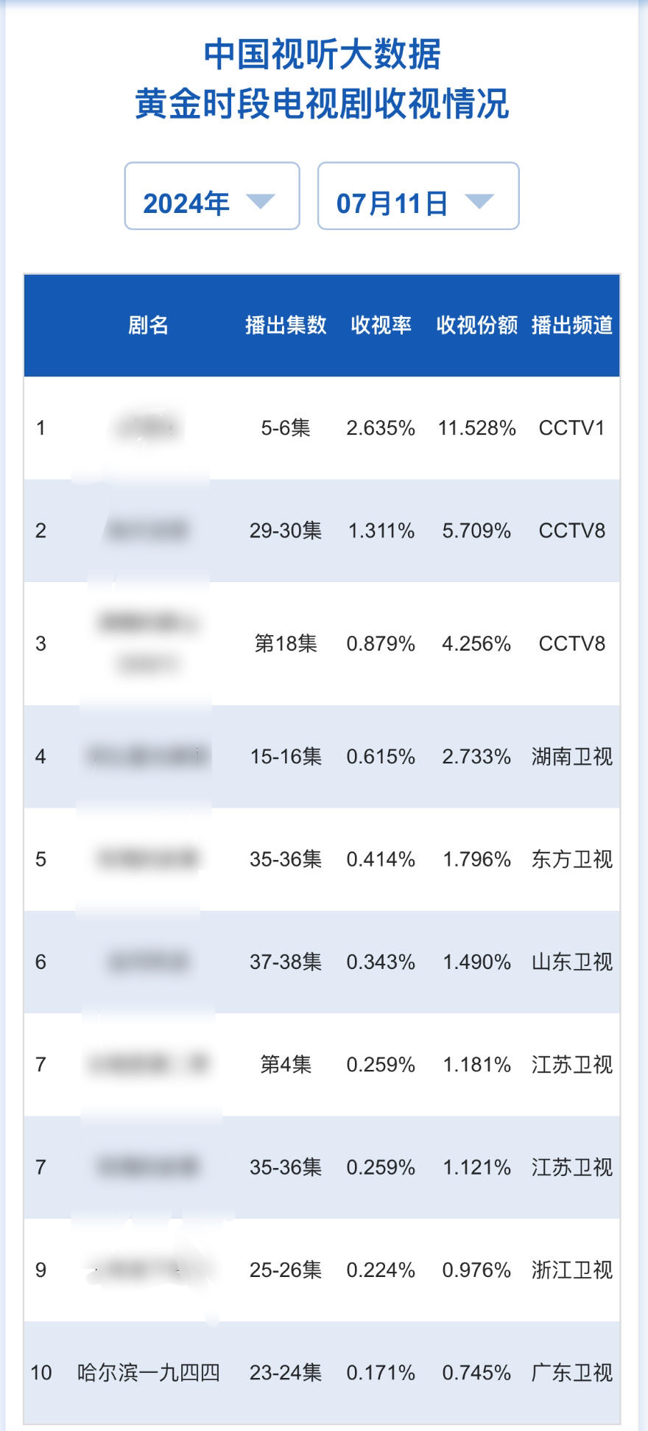Select the 第18集 row on CCTV8
Screen dimensions: 648x1431
point(322,644)
